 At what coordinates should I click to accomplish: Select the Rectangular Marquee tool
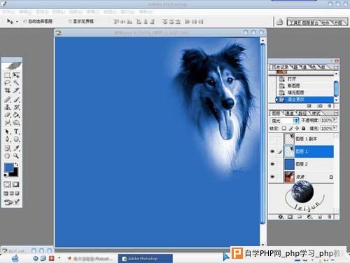(8, 75)
